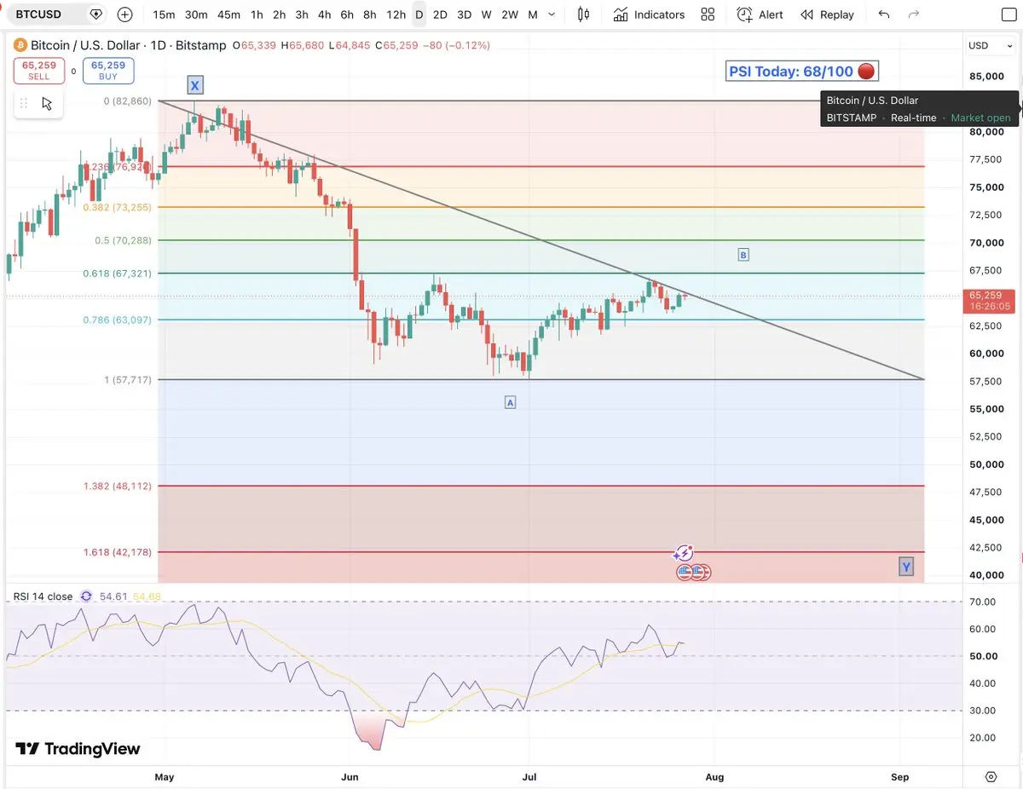Select the B wave label
Viewport: 1023px width, 789px height.
click(x=743, y=255)
